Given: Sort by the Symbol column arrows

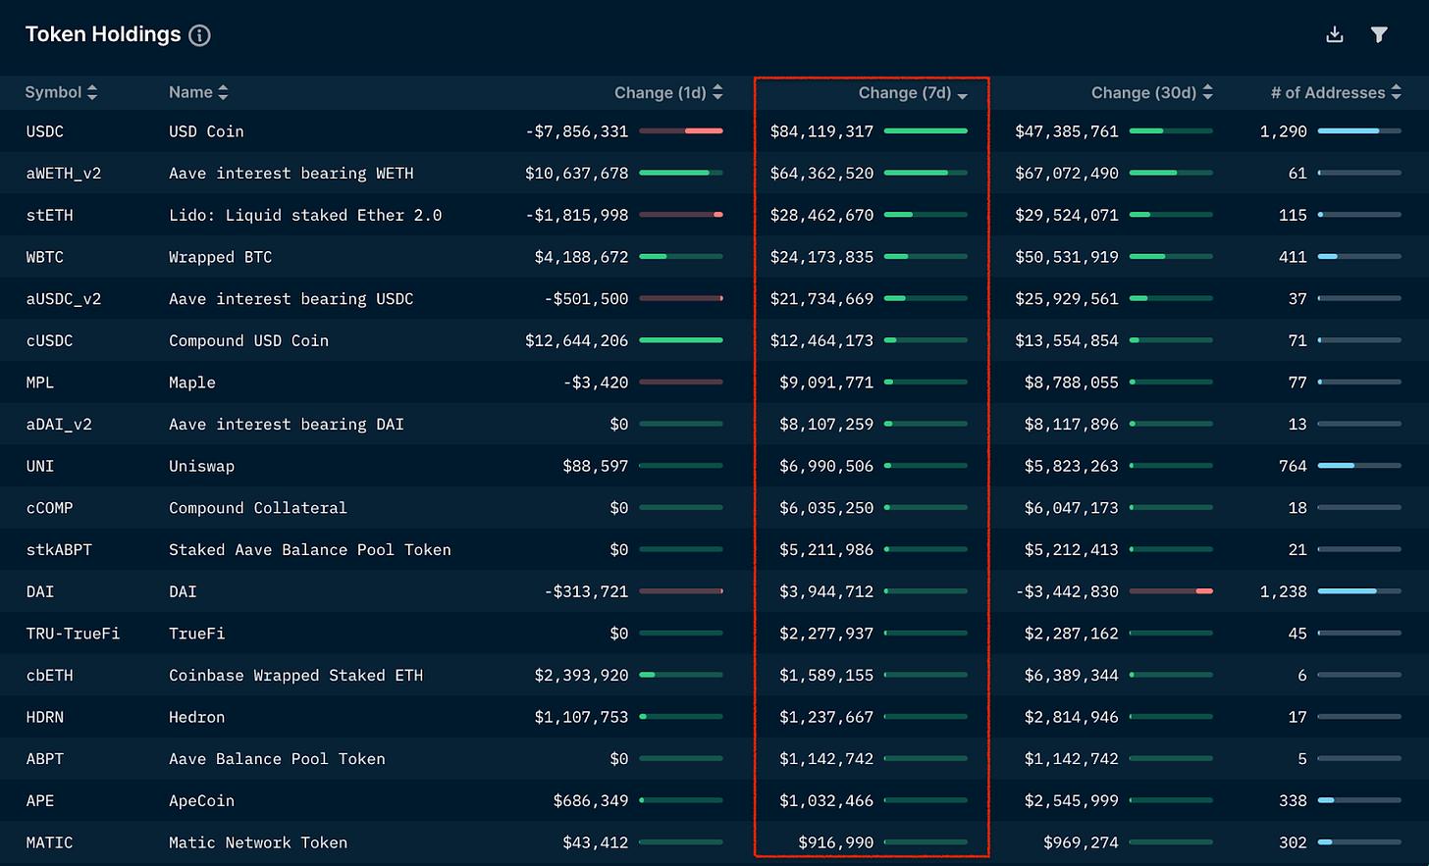Looking at the screenshot, I should pos(92,92).
